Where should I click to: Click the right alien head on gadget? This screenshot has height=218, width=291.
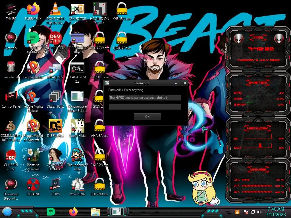[279, 38]
